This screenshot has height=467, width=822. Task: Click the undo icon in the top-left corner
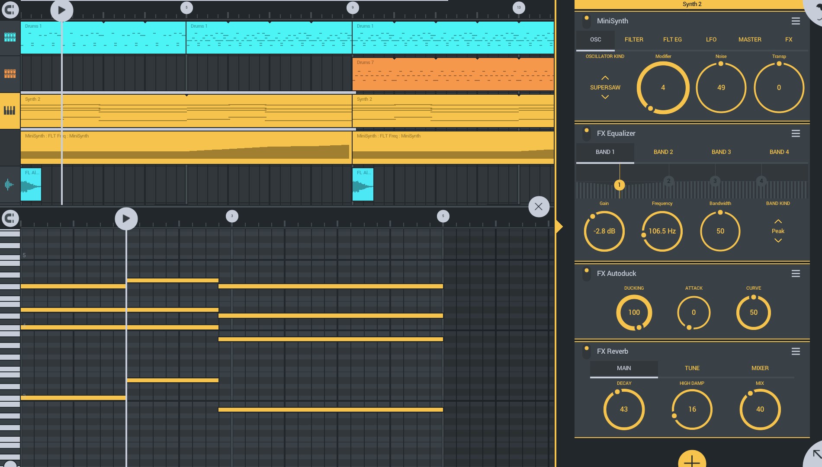pyautogui.click(x=10, y=10)
